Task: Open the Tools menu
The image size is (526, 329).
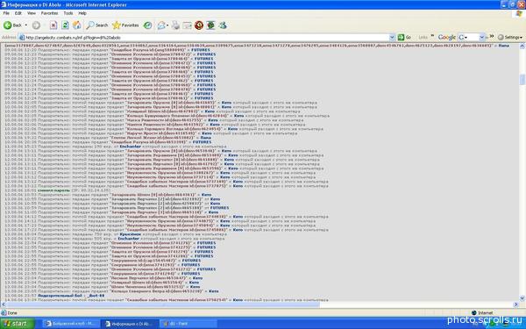Action: (68, 13)
